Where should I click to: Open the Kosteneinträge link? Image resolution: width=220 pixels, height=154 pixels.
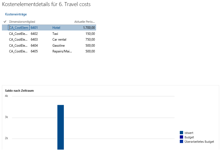click(16, 14)
